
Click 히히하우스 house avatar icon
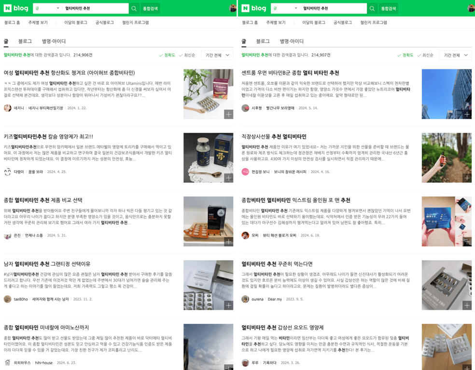point(8,362)
